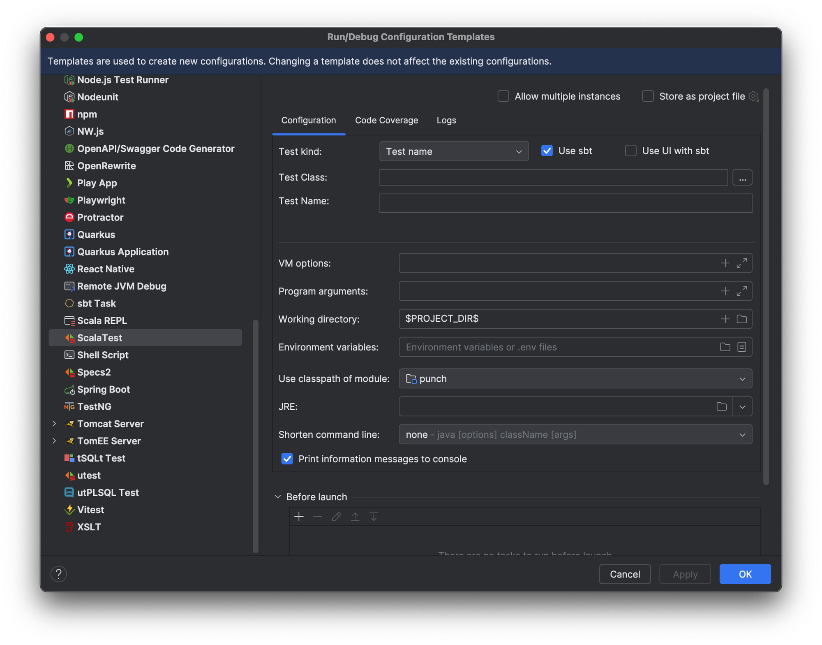The height and width of the screenshot is (645, 822).
Task: Browse for a JRE using the folder icon
Action: coord(721,407)
